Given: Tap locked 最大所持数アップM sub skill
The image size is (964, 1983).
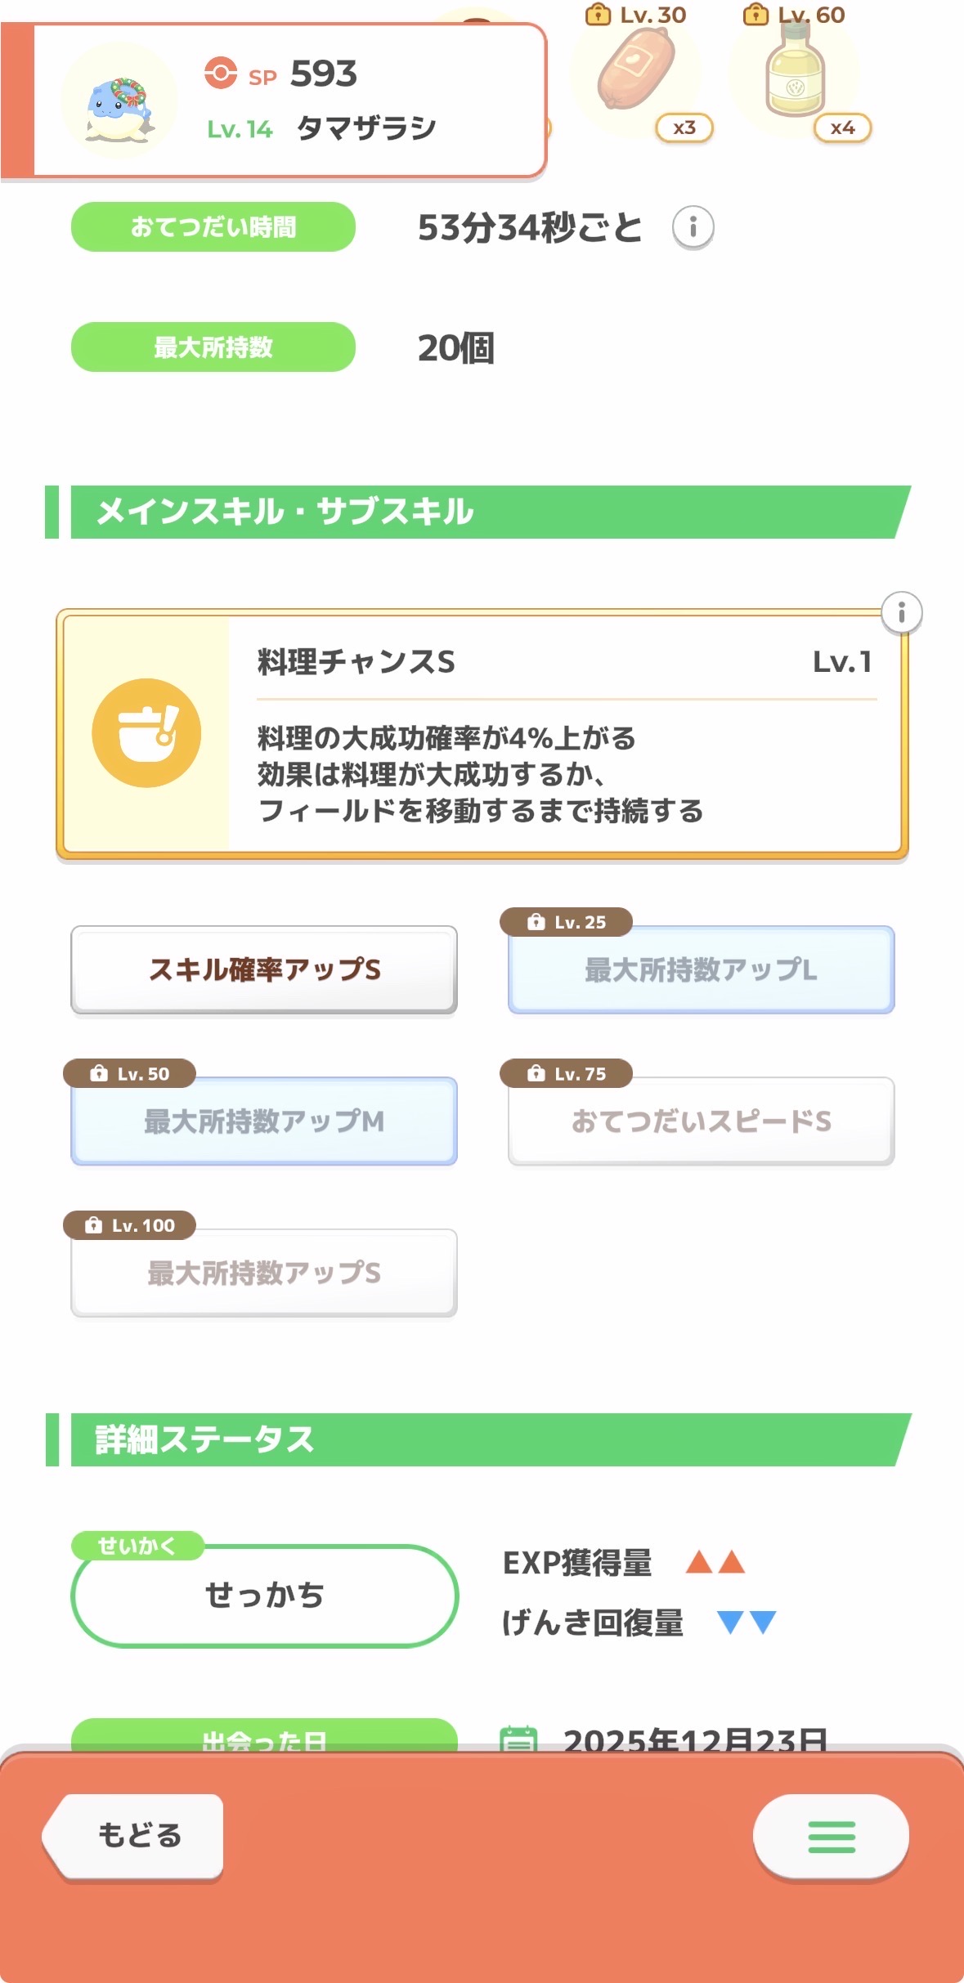Looking at the screenshot, I should pyautogui.click(x=264, y=1121).
